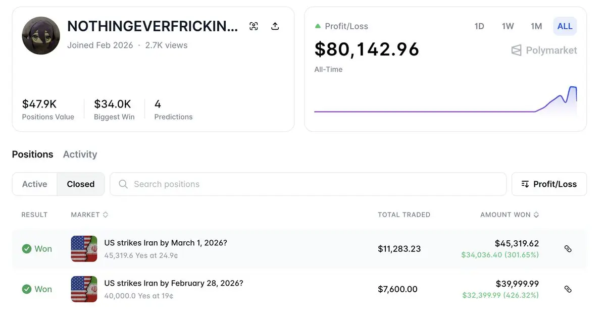The height and width of the screenshot is (320, 606).
Task: Click the green Won checkmark on February 28 row
Action: point(27,289)
